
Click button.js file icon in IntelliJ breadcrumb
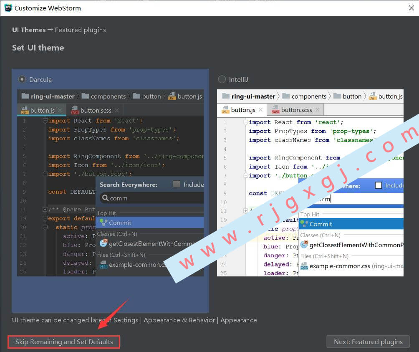[x=373, y=96]
